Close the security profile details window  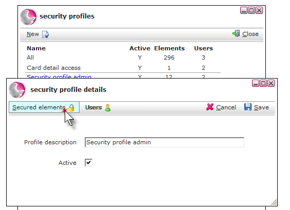(271, 84)
